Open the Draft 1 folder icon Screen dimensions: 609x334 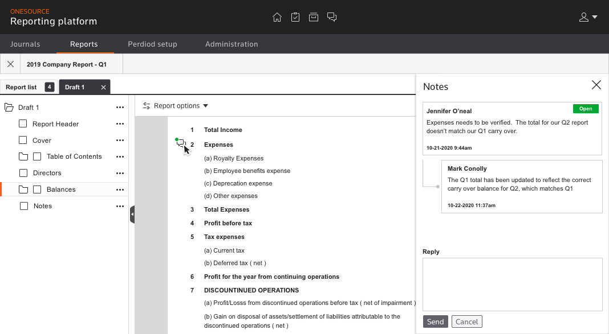pyautogui.click(x=9, y=108)
